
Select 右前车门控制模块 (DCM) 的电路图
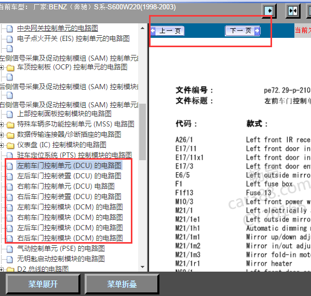tap(70, 217)
